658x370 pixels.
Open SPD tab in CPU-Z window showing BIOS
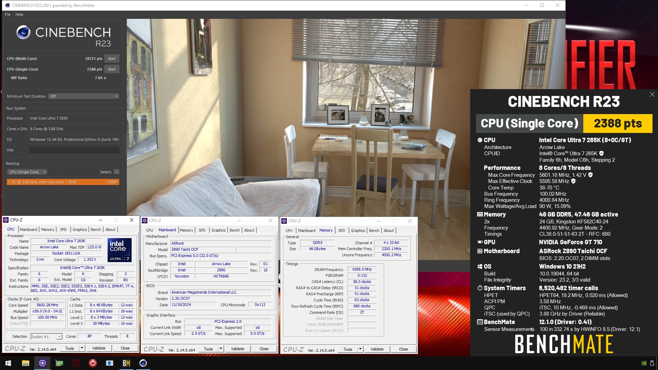tap(202, 230)
